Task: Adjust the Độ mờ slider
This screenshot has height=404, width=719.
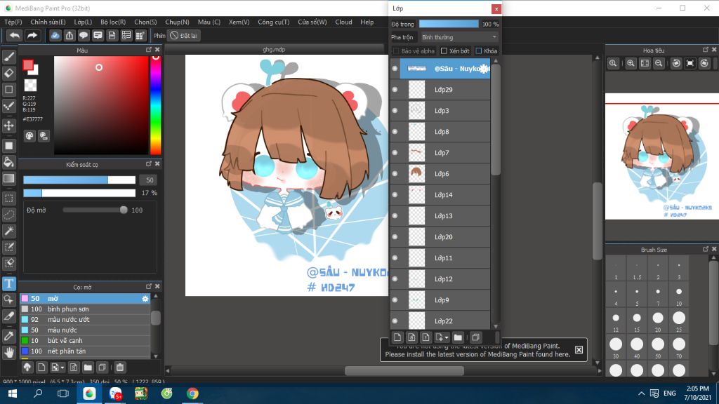Action: click(95, 210)
